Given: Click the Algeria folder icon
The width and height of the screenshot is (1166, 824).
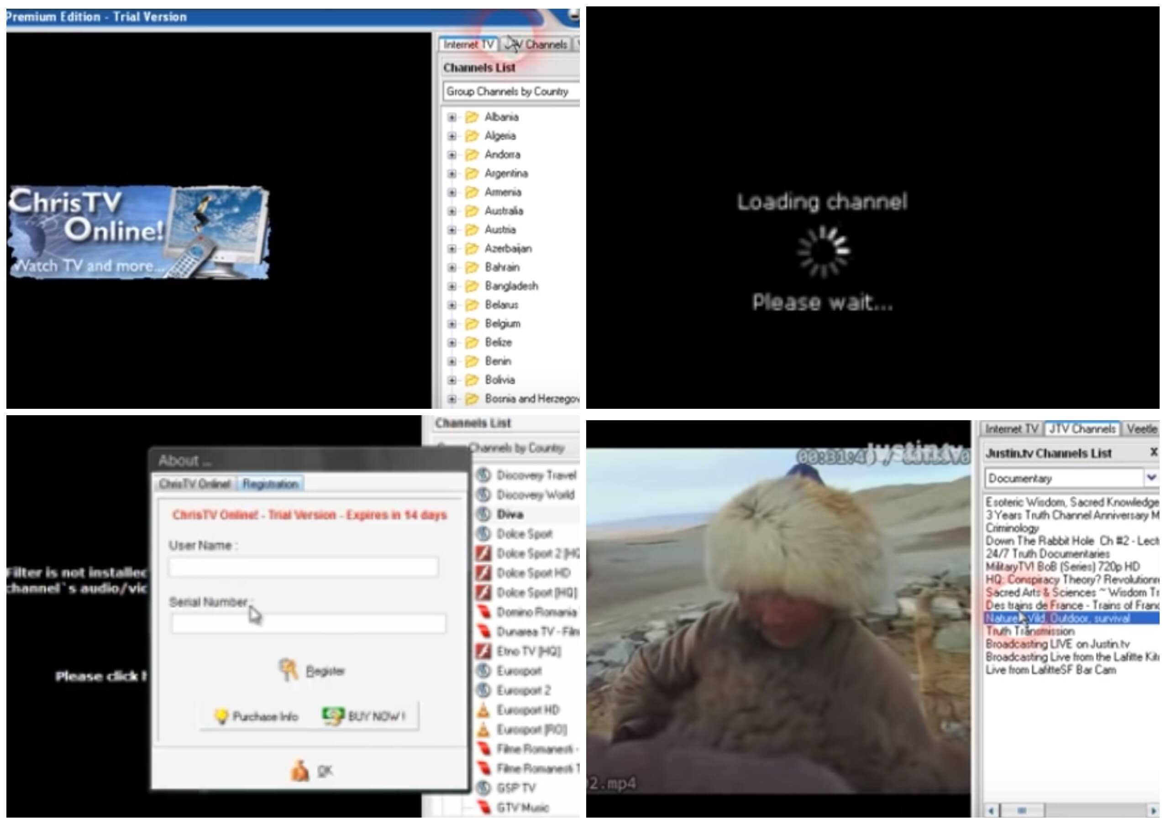Looking at the screenshot, I should (472, 136).
